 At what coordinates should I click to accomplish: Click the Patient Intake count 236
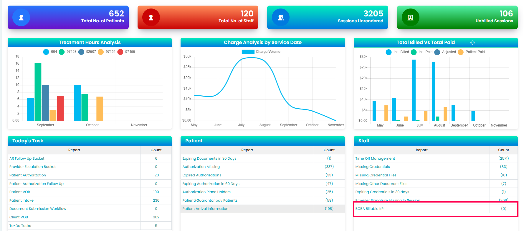point(156,200)
